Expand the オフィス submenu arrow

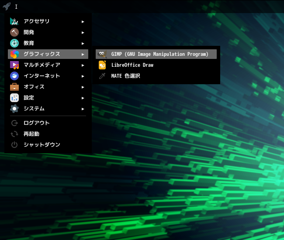[83, 87]
